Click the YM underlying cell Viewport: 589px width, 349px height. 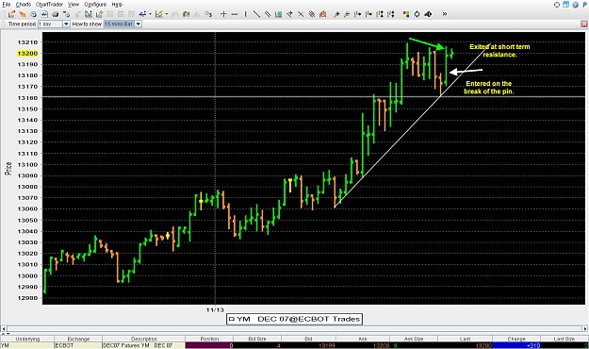pos(27,345)
